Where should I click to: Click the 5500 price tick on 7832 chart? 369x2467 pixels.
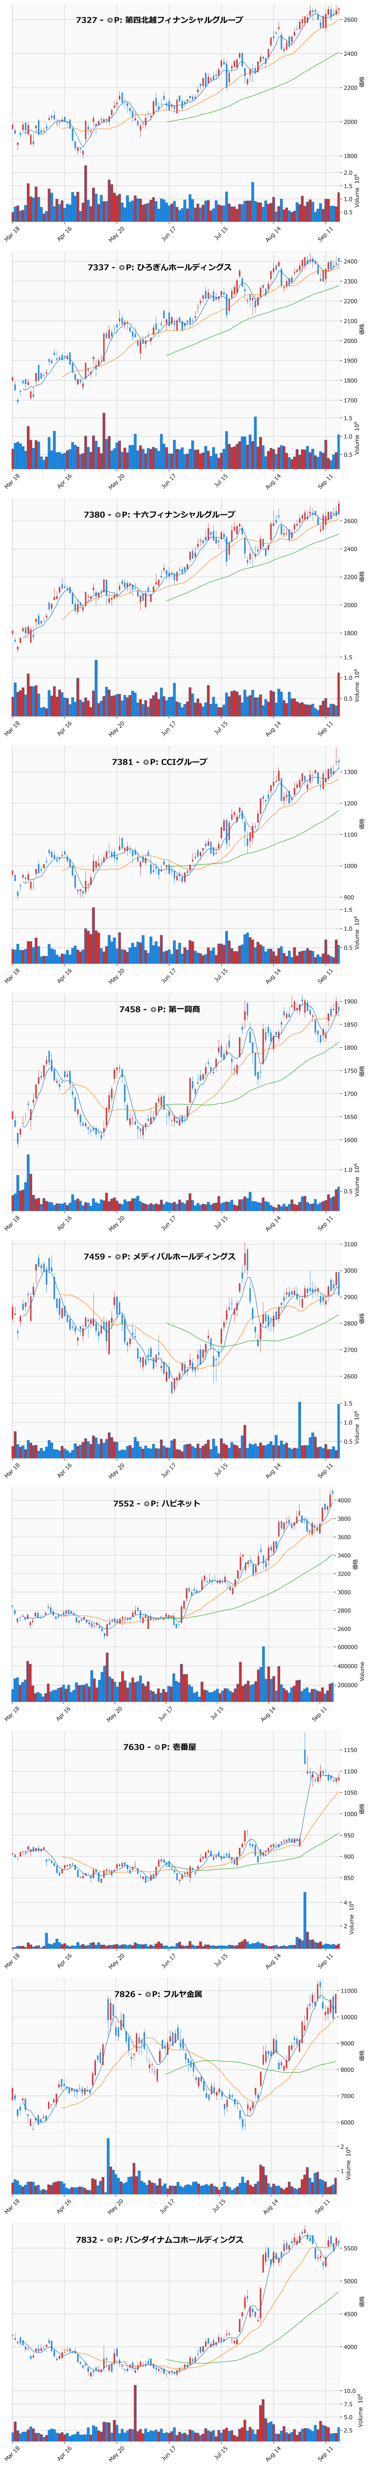point(351,2248)
